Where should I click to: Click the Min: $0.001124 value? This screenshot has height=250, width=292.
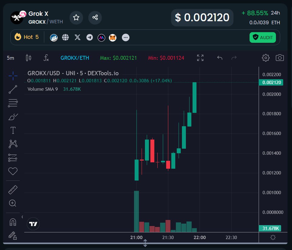point(166,58)
